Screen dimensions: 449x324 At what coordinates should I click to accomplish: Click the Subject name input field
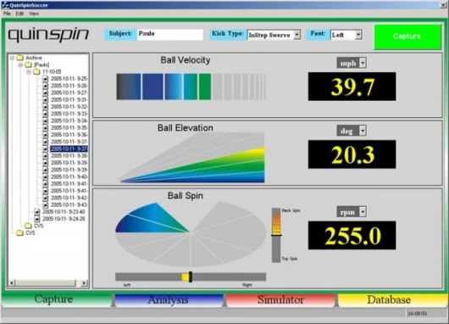click(170, 35)
